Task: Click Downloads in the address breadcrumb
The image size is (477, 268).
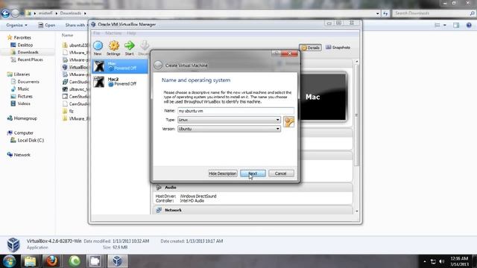Action: pyautogui.click(x=71, y=13)
